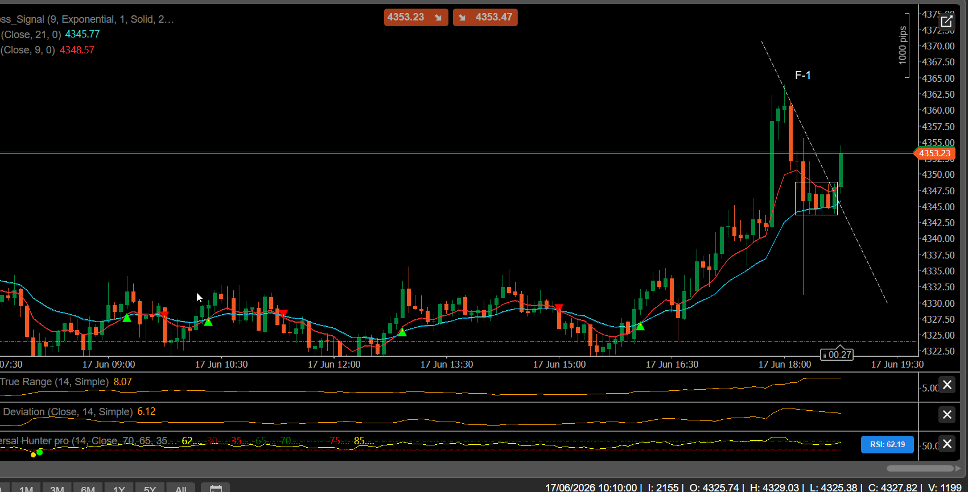Image resolution: width=968 pixels, height=492 pixels.
Task: Click the V: 1199 volume value
Action: (945, 487)
